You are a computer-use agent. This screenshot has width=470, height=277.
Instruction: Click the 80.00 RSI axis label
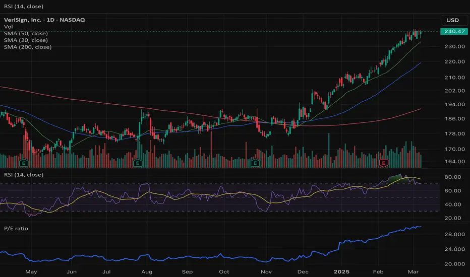[453, 177]
